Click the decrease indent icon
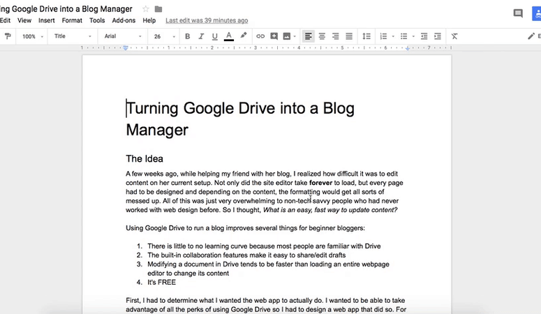 pyautogui.click(x=424, y=36)
